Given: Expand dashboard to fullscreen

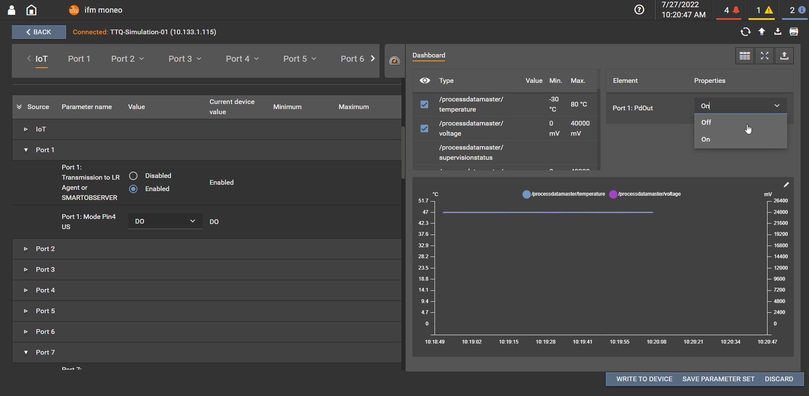Looking at the screenshot, I should 764,56.
